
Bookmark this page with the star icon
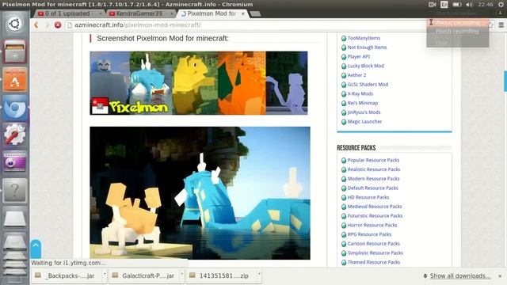coord(491,25)
